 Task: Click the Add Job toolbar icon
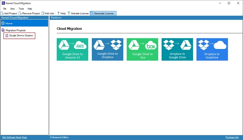tap(43, 13)
